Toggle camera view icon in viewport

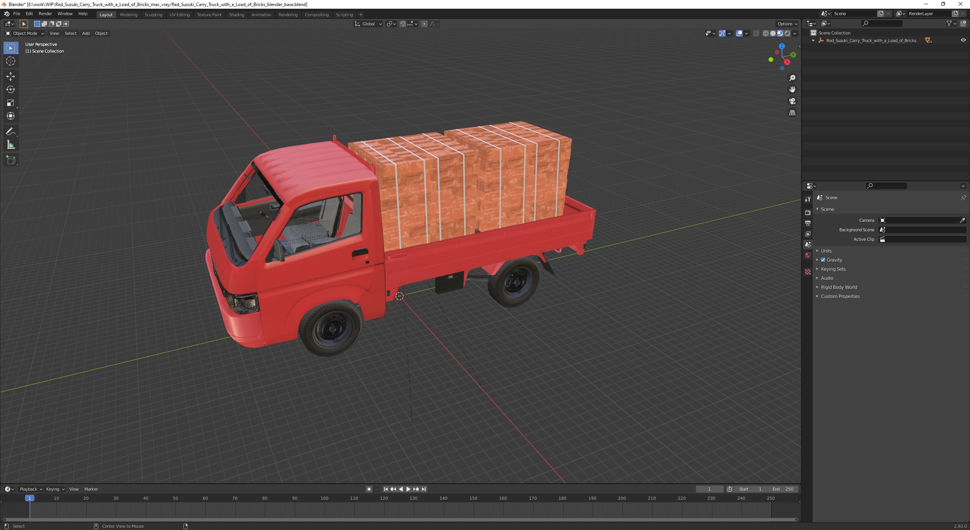(792, 101)
